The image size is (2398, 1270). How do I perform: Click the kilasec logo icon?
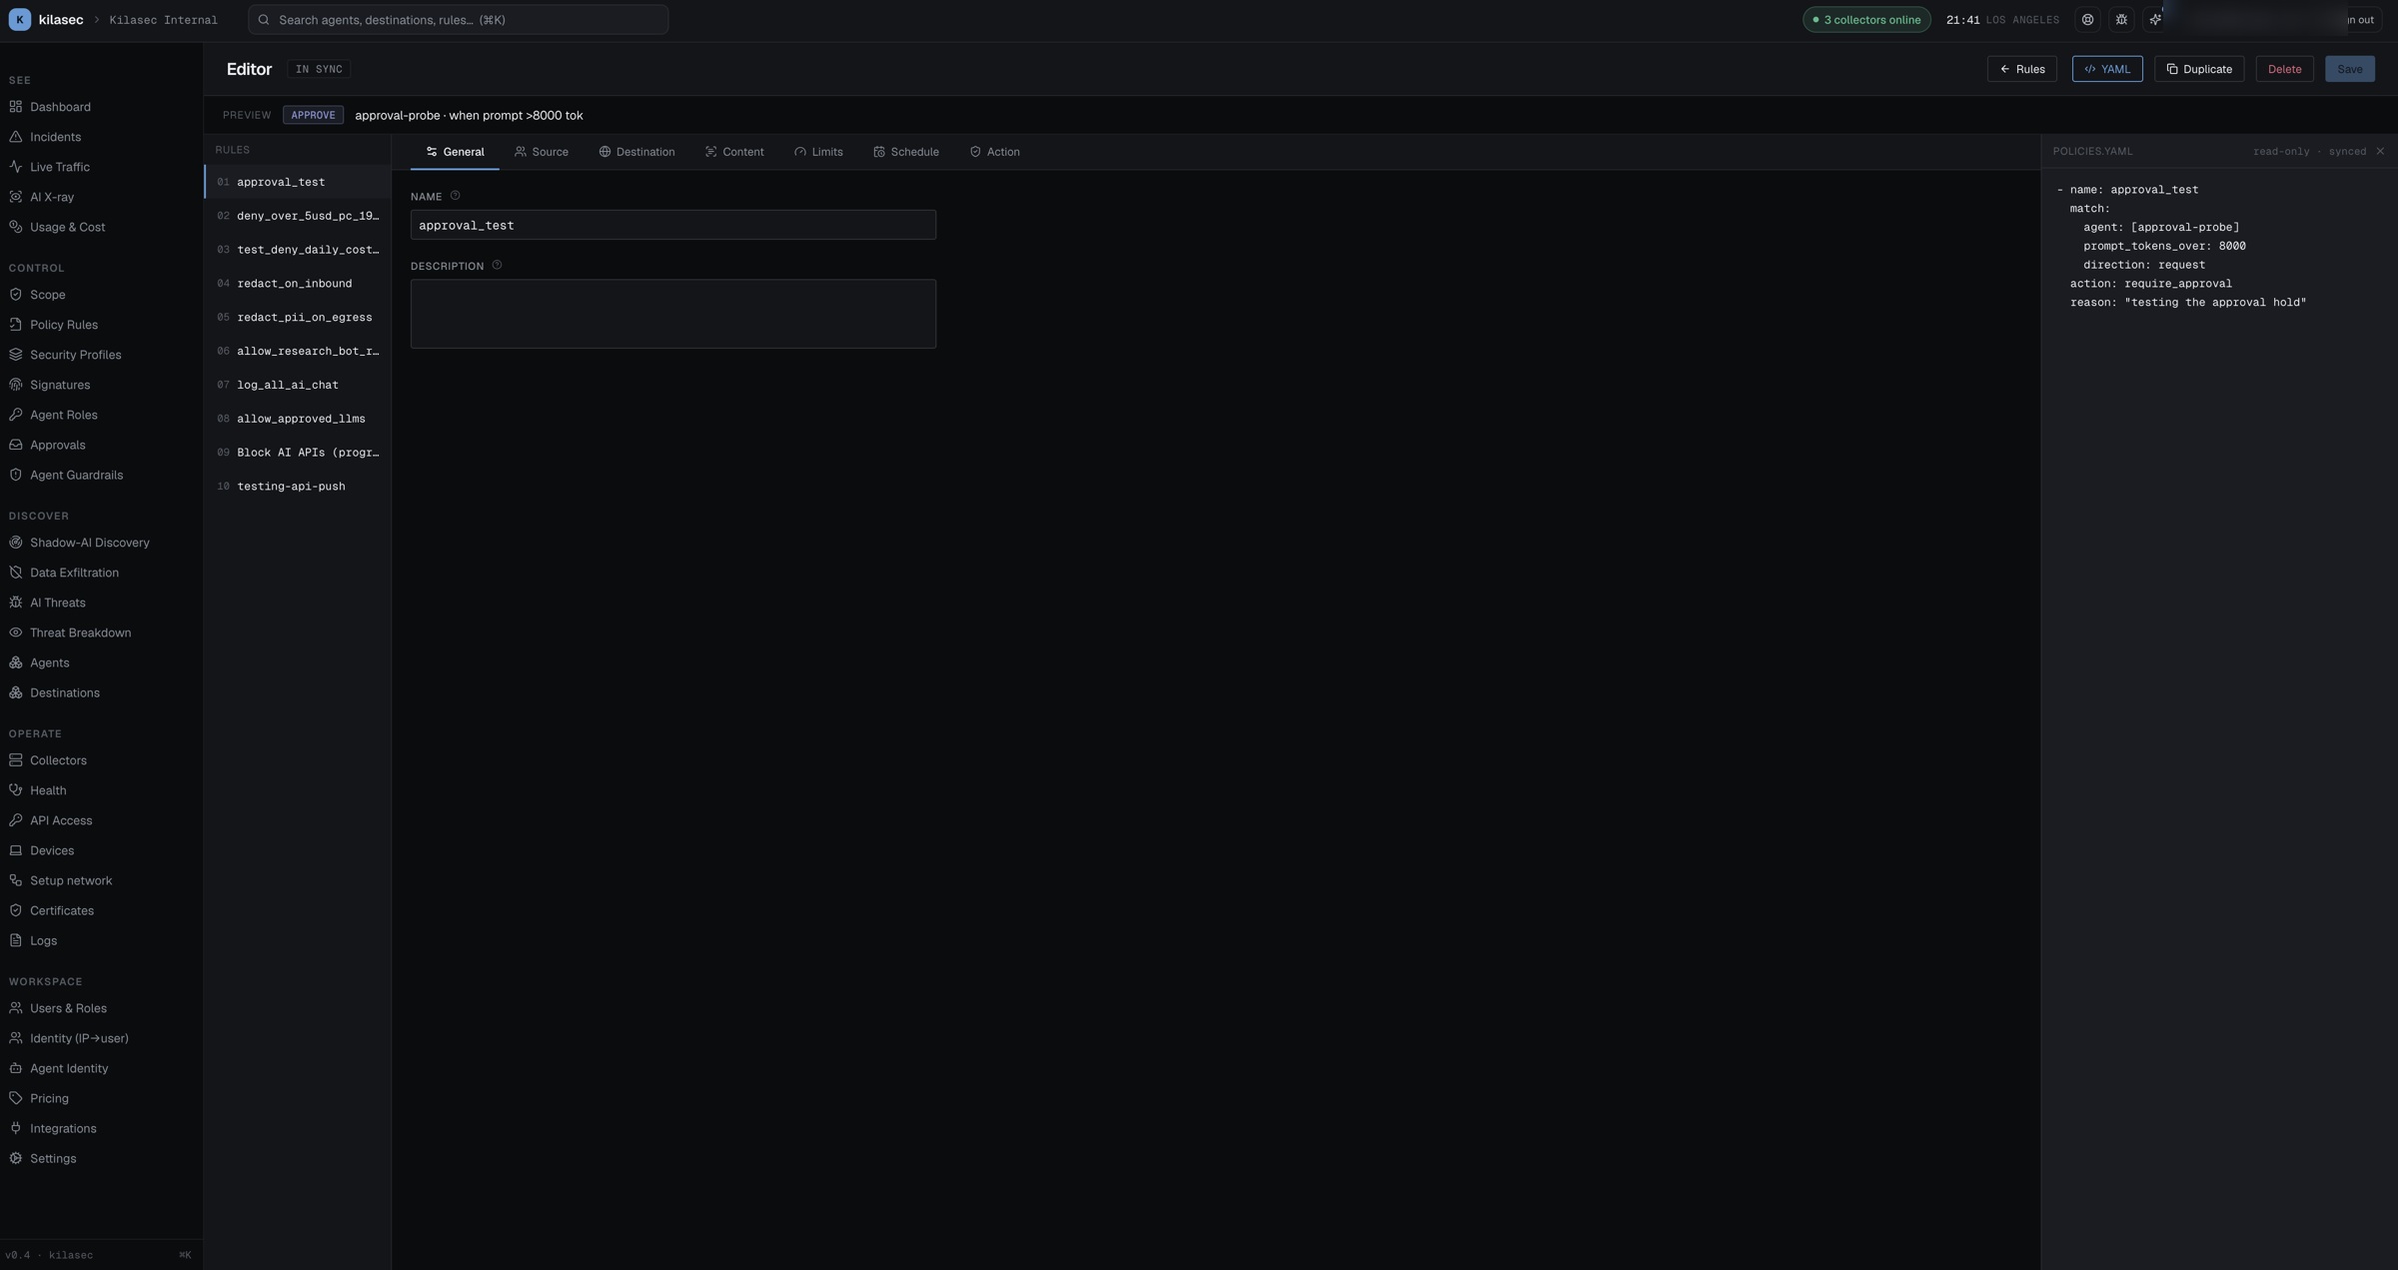(19, 20)
